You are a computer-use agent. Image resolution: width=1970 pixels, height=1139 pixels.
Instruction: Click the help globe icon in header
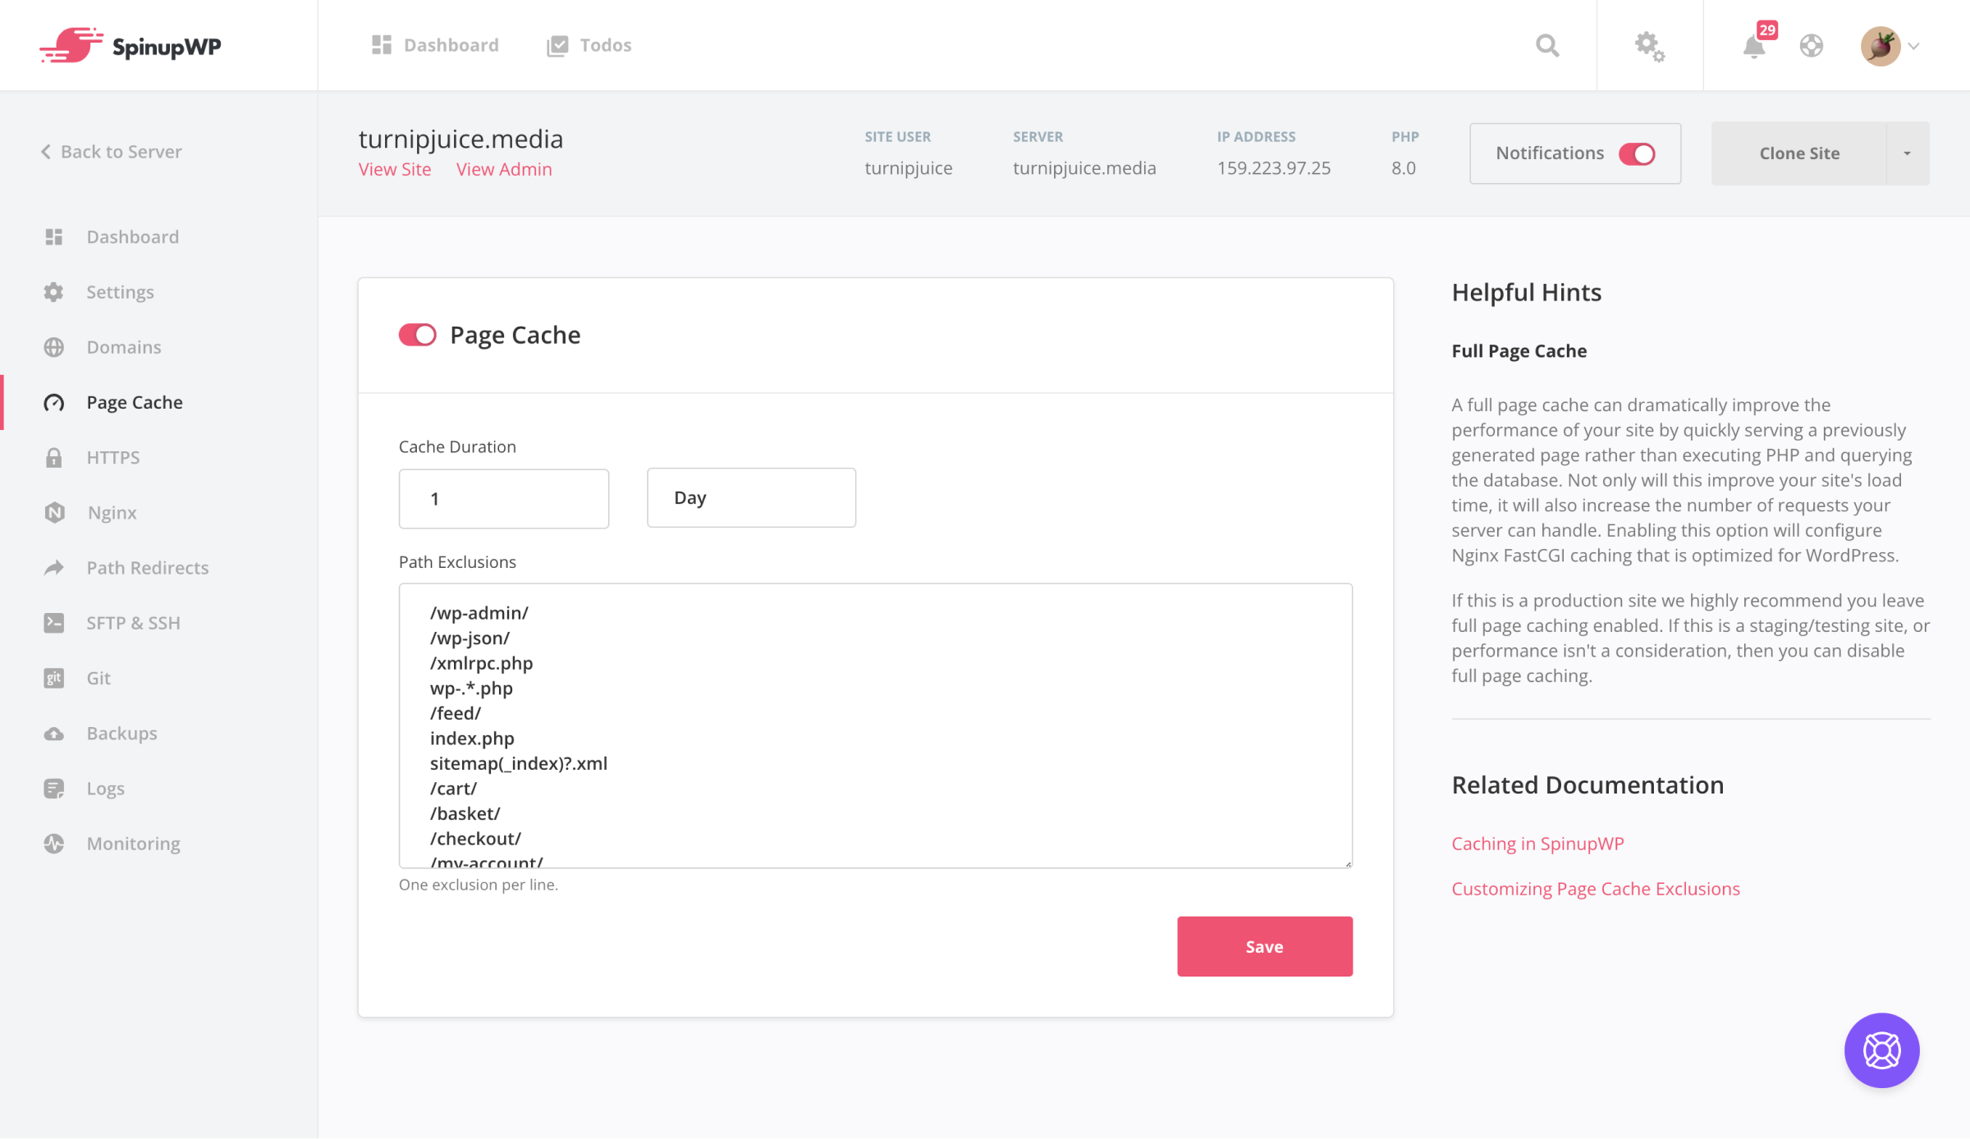click(1812, 45)
